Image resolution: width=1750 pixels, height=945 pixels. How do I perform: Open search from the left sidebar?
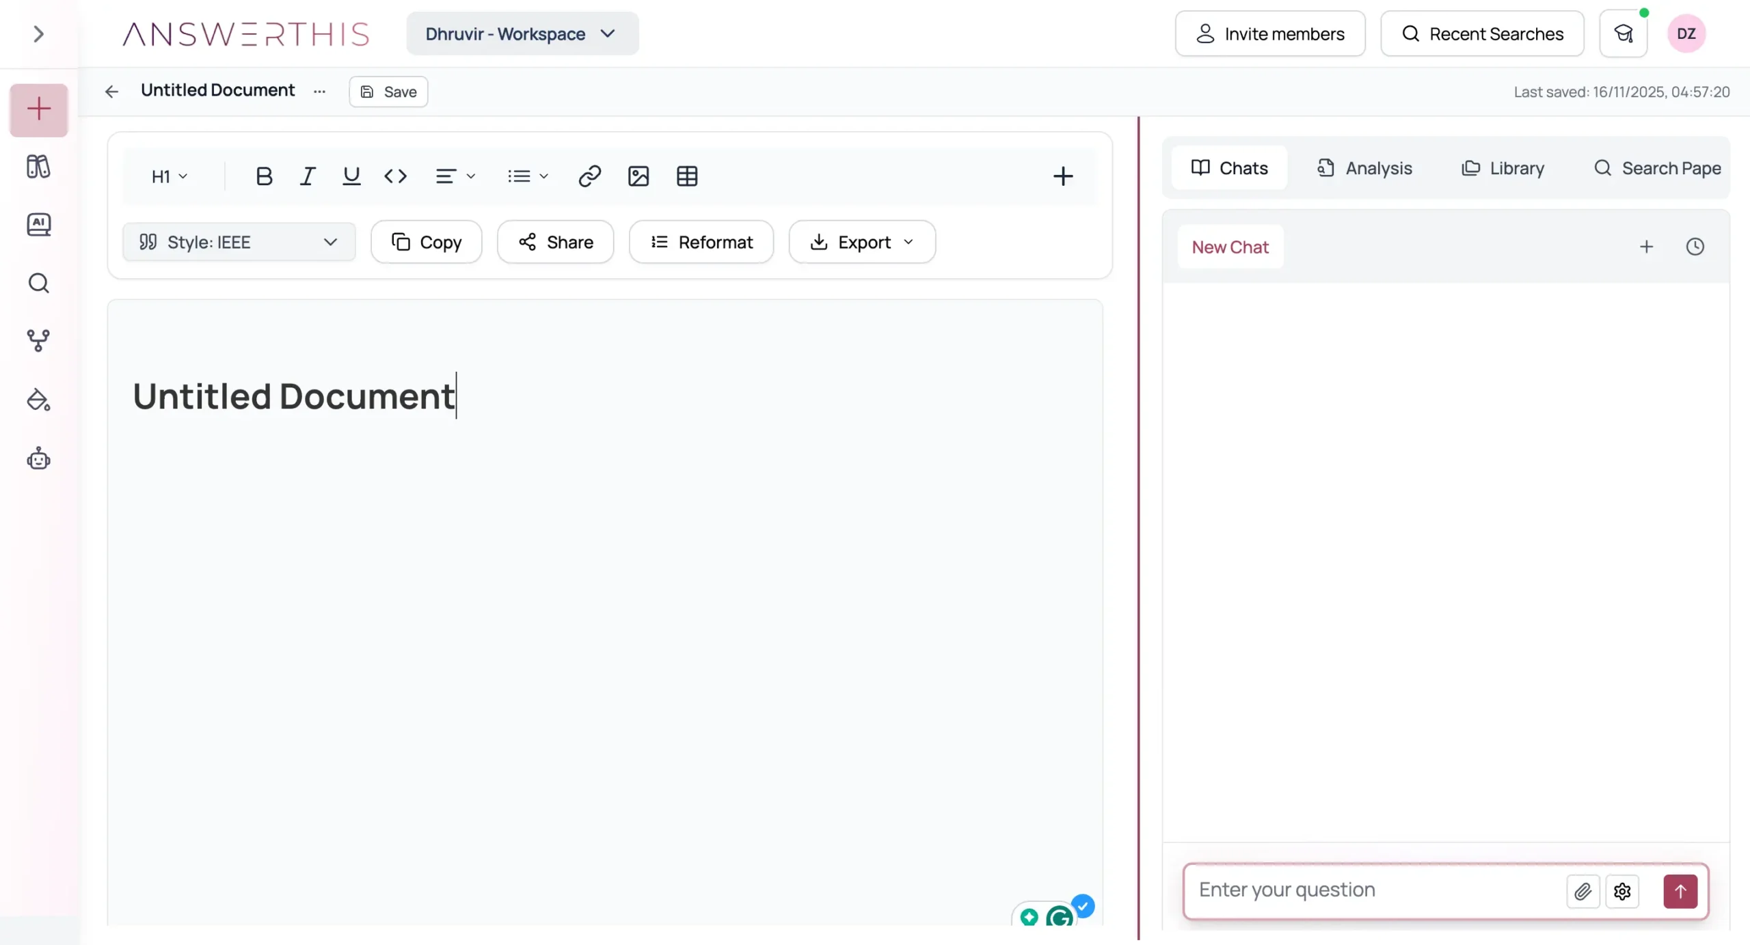coord(38,283)
